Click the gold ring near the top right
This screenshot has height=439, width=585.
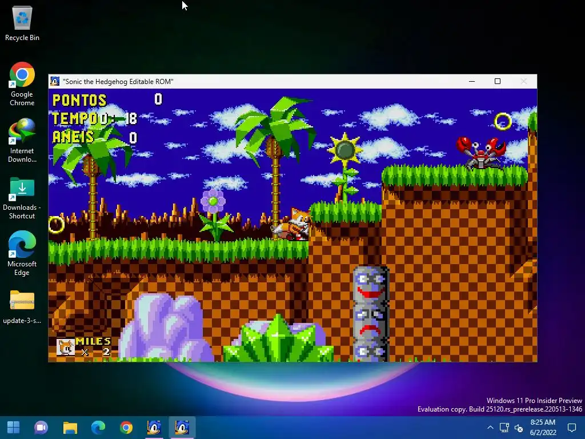pyautogui.click(x=503, y=121)
